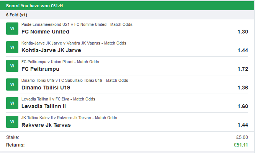255x153 pixels.
Task: Click the 1.30 odds value
Action: tap(243, 32)
